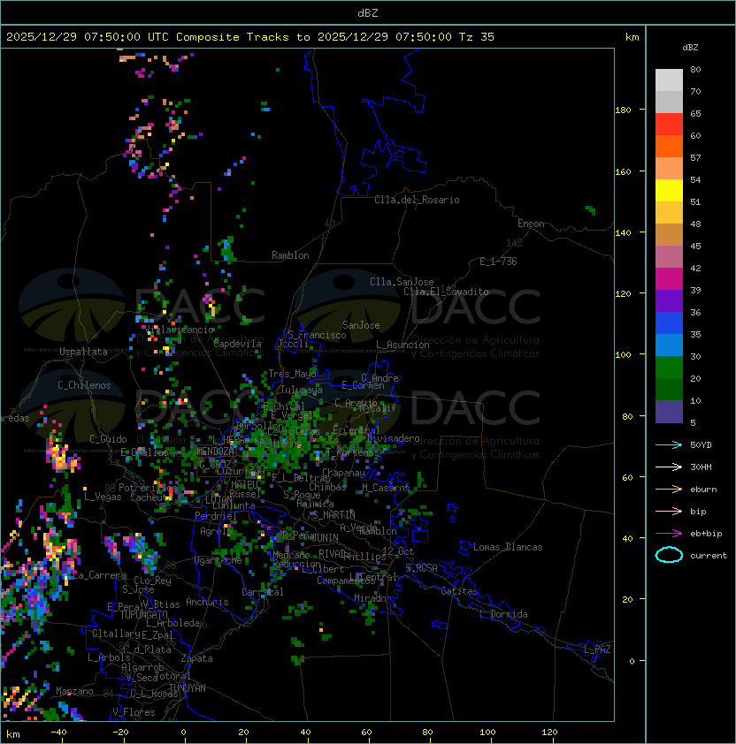Click the 'Ramblon' map label

tap(290, 255)
